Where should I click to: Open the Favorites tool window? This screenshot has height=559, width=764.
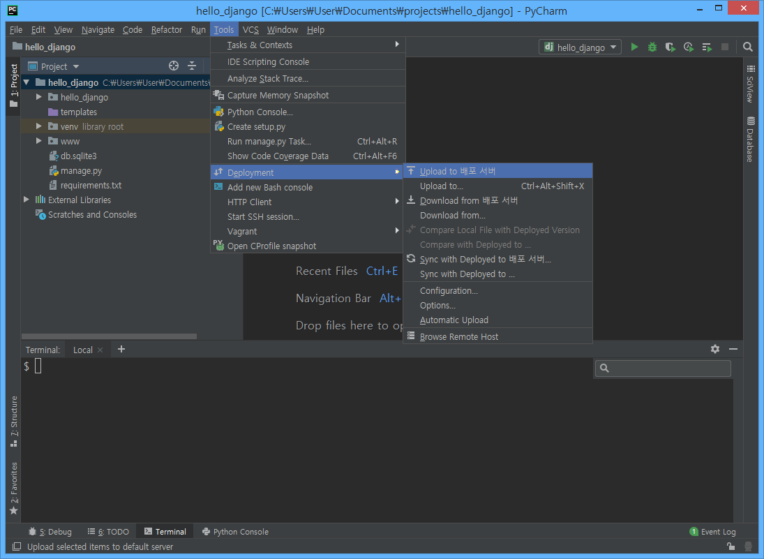[x=14, y=489]
